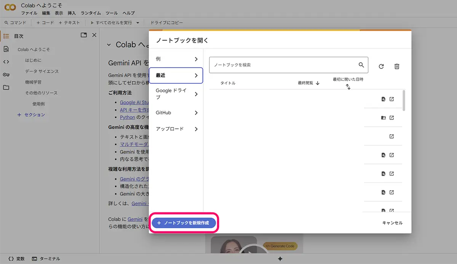
Task: Switch to the Google ドライブ tab
Action: (x=176, y=94)
